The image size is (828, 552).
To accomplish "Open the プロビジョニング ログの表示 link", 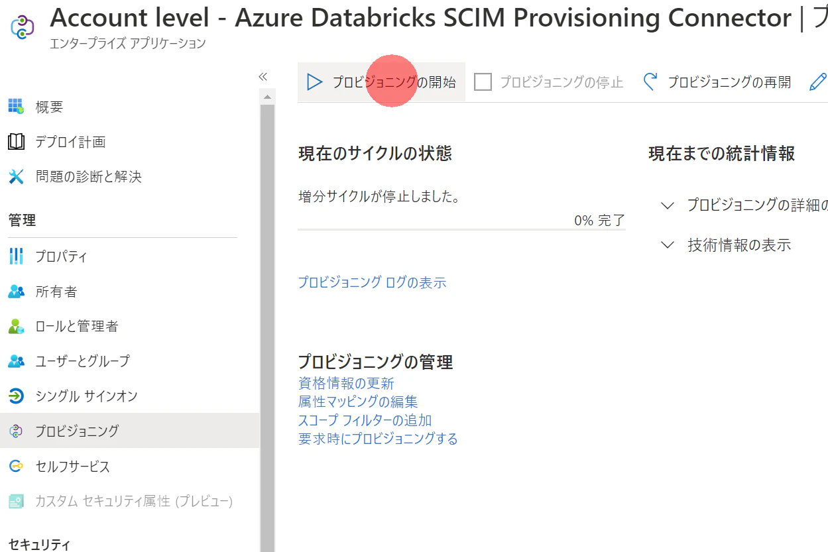I will coord(372,283).
